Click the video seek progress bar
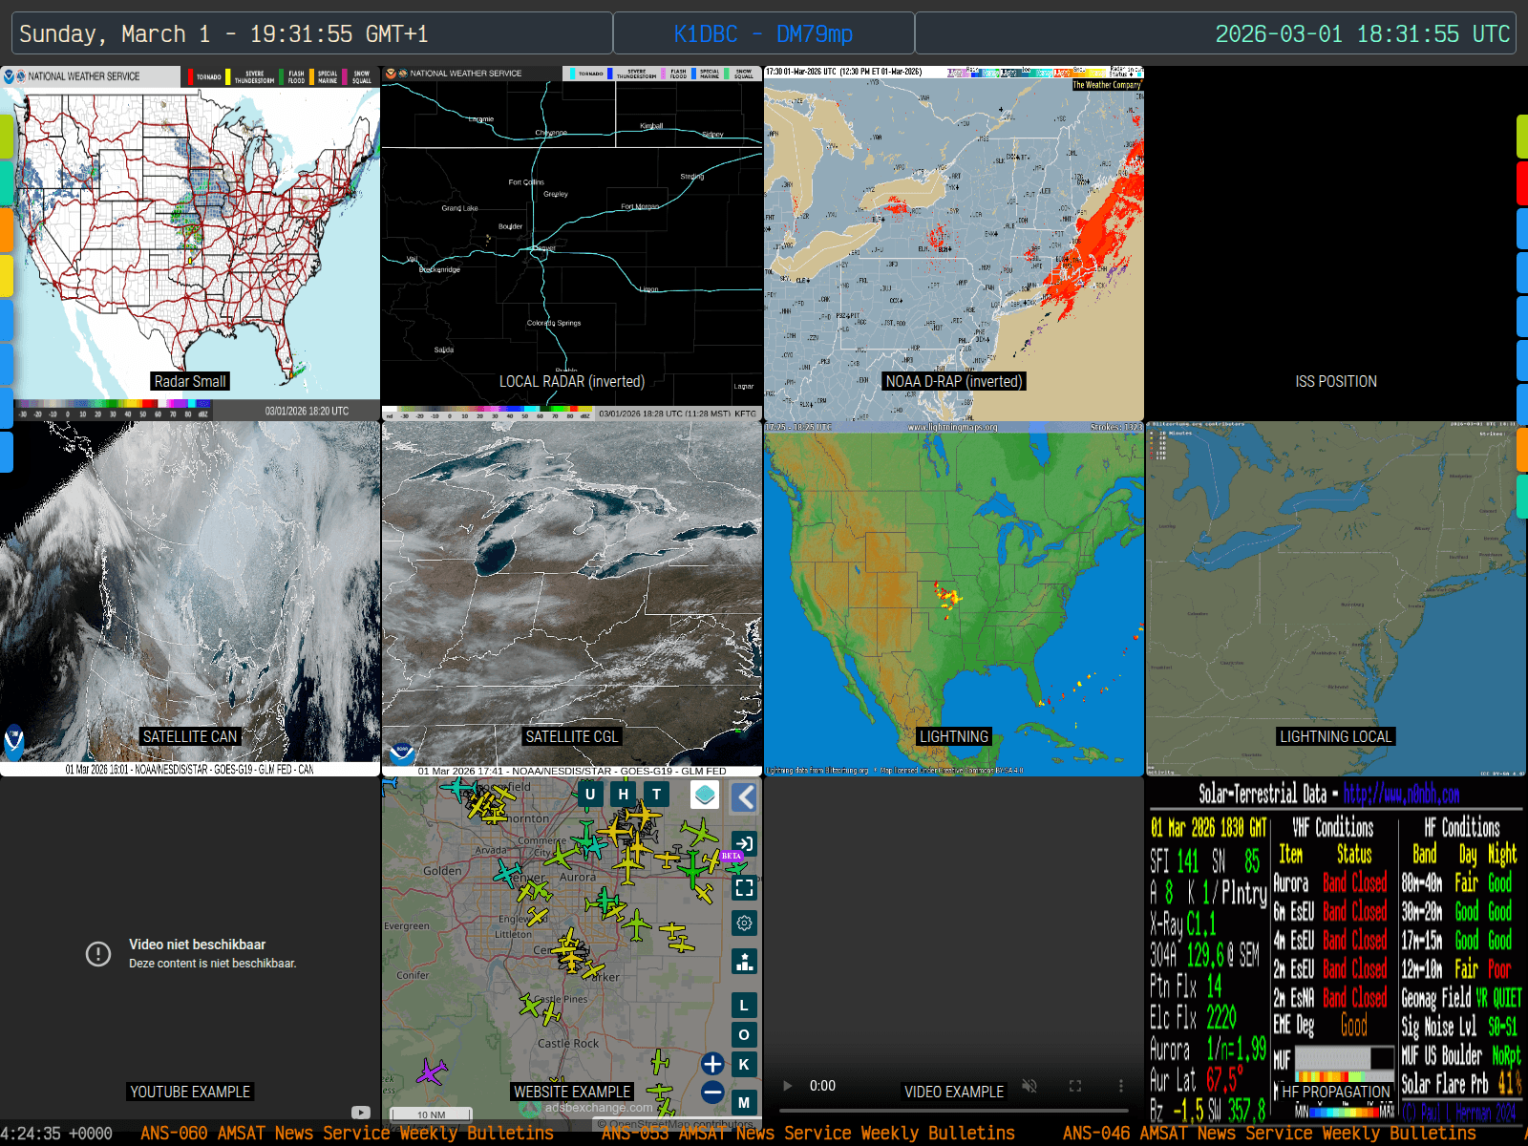 955,1109
